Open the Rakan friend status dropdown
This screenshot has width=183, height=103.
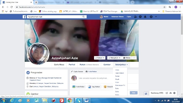coord(100,58)
